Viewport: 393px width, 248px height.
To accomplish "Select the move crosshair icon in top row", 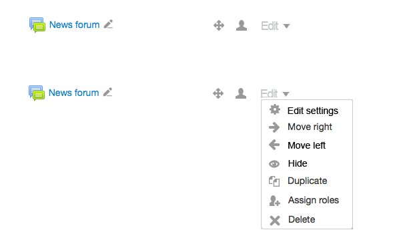I will [219, 25].
